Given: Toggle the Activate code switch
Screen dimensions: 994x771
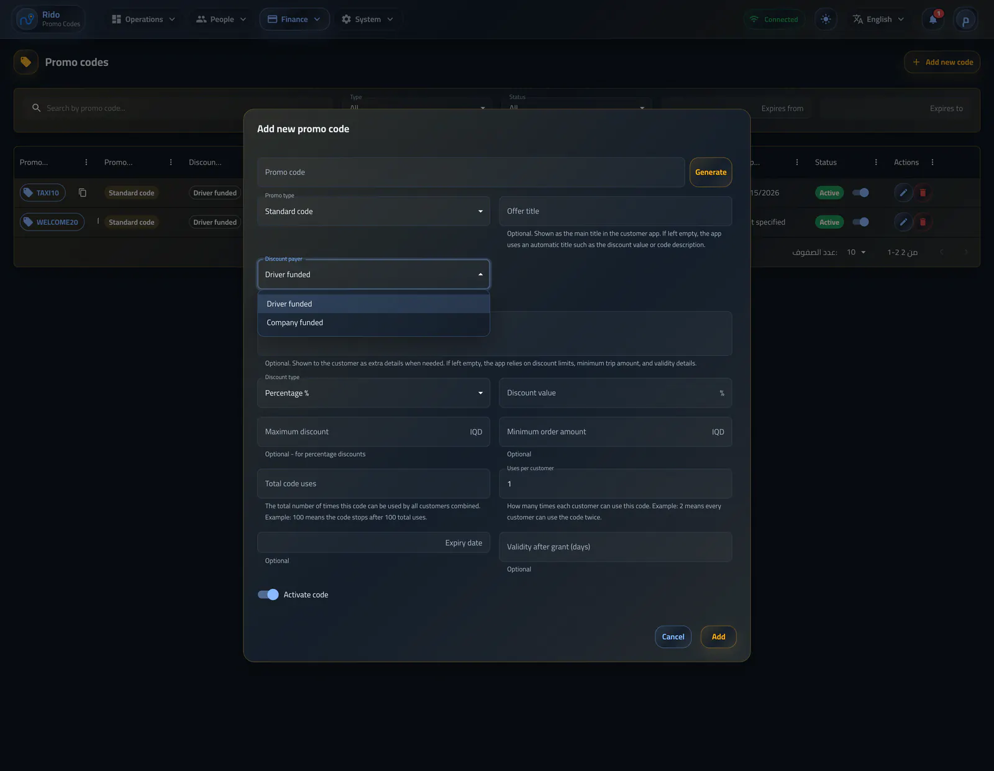Looking at the screenshot, I should pyautogui.click(x=268, y=595).
